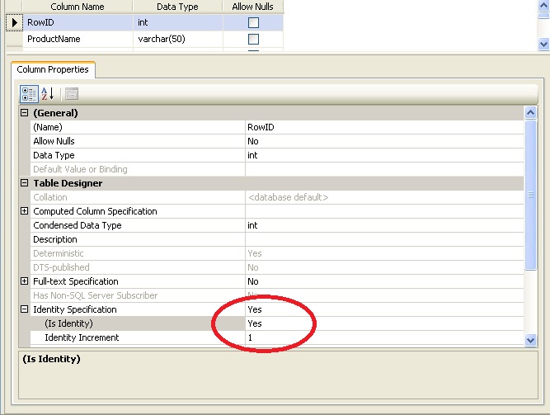Open the Property Pages icon in the toolbar
This screenshot has width=550, height=415.
pyautogui.click(x=72, y=94)
